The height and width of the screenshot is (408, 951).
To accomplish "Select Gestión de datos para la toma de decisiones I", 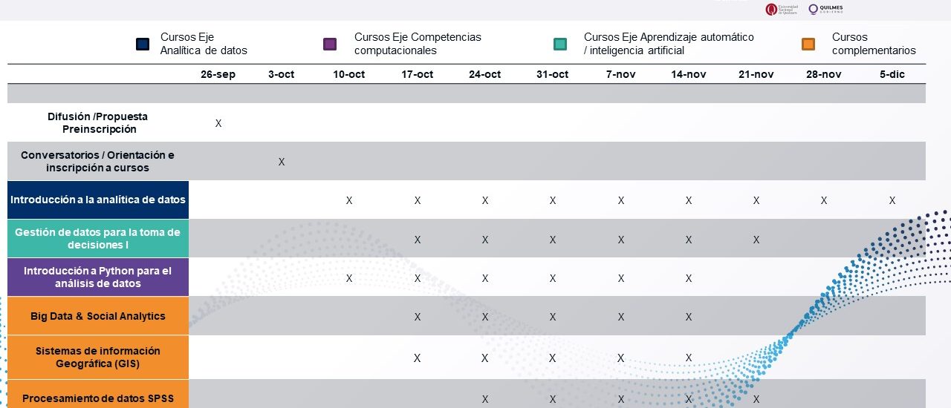I will 98,238.
